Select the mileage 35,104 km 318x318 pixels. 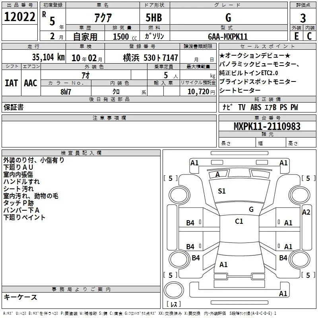48,57
